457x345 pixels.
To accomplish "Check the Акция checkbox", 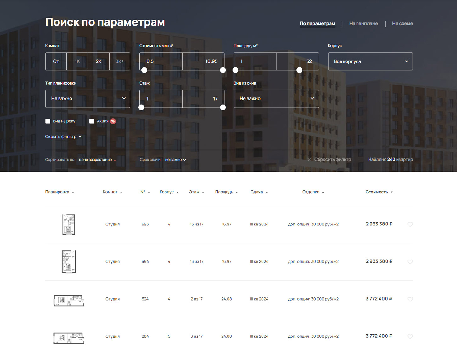I will click(92, 121).
